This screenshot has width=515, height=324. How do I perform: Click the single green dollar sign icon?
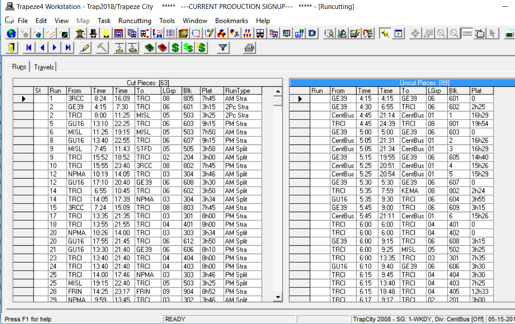[x=175, y=47]
